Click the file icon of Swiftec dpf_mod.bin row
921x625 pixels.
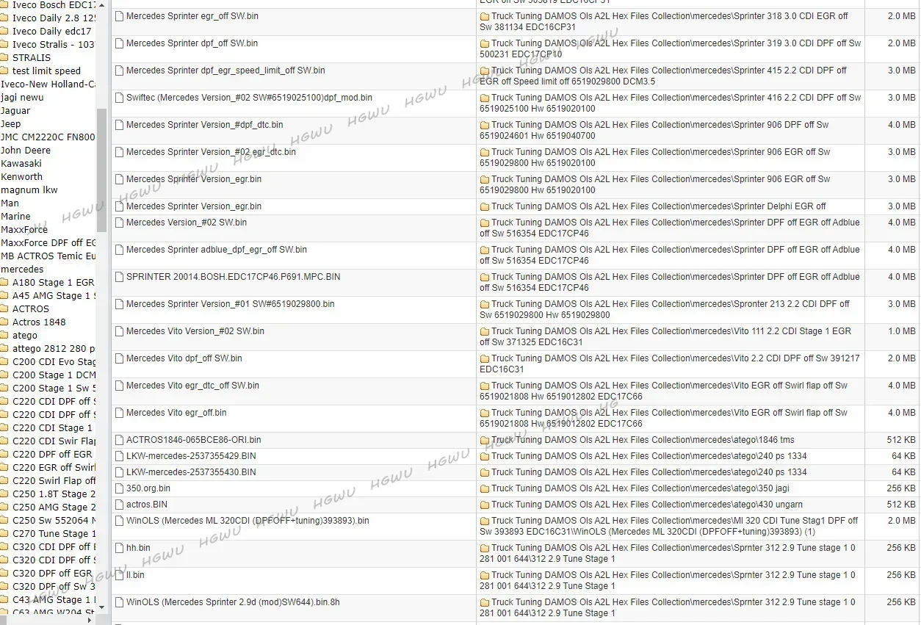120,98
